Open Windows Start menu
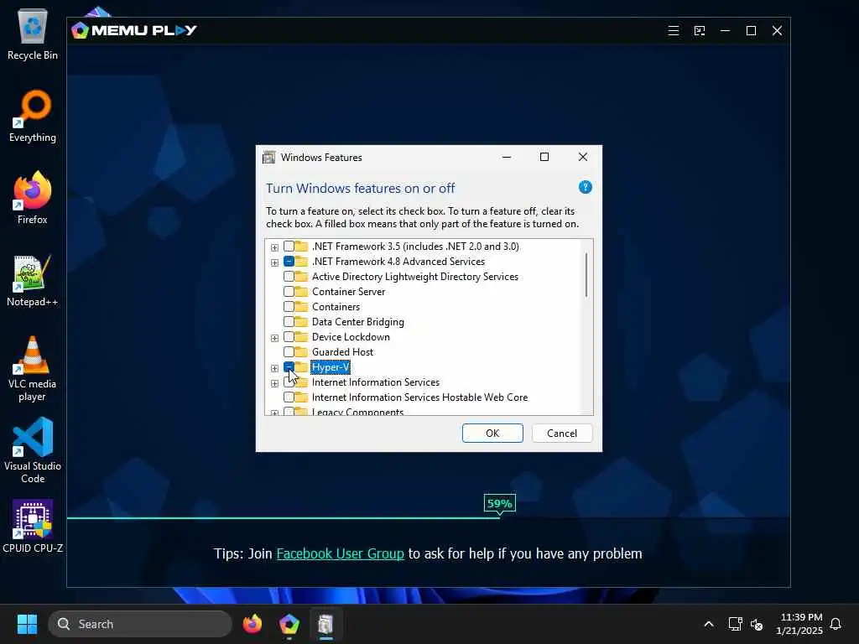This screenshot has height=644, width=859. tap(27, 624)
